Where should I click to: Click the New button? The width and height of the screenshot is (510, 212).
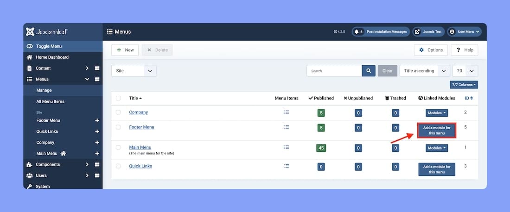tap(125, 50)
